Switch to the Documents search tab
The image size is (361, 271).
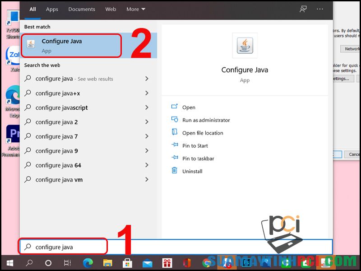[x=82, y=9]
